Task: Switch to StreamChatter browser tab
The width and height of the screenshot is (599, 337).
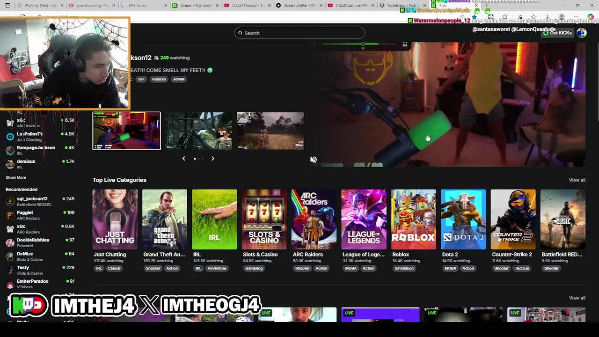Action: point(298,5)
